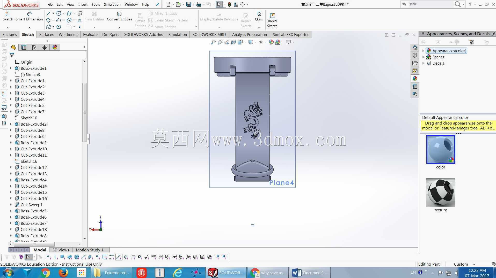Toggle the Filter Solid Bodies selection filter
496x278 pixels.
77,257
